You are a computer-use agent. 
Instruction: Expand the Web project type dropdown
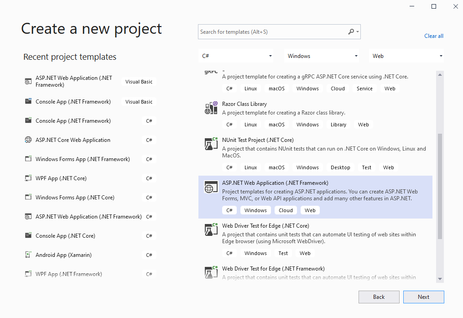tap(406, 56)
